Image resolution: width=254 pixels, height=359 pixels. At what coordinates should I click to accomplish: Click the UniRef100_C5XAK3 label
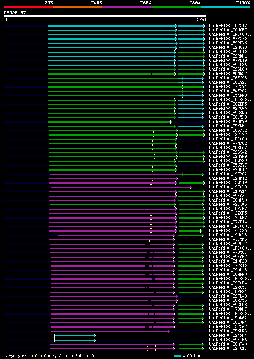(x=228, y=95)
